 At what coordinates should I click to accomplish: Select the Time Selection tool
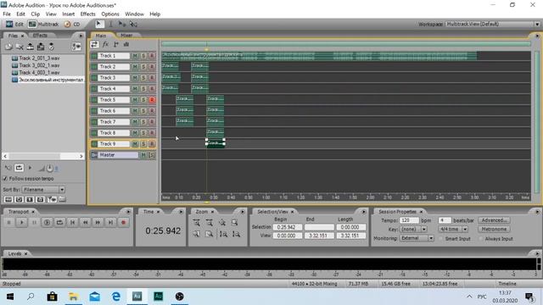111,24
